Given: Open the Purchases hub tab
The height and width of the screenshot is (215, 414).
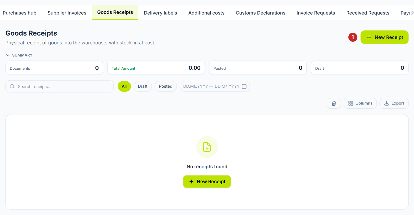Looking at the screenshot, I should 20,13.
